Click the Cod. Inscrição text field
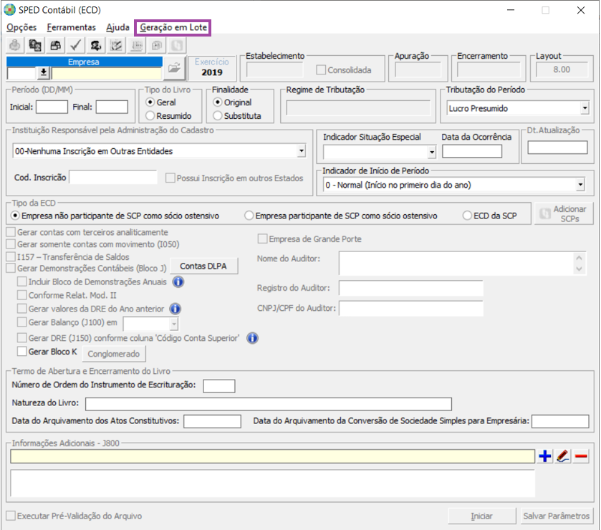Viewport: 601px width, 530px height. [x=113, y=178]
